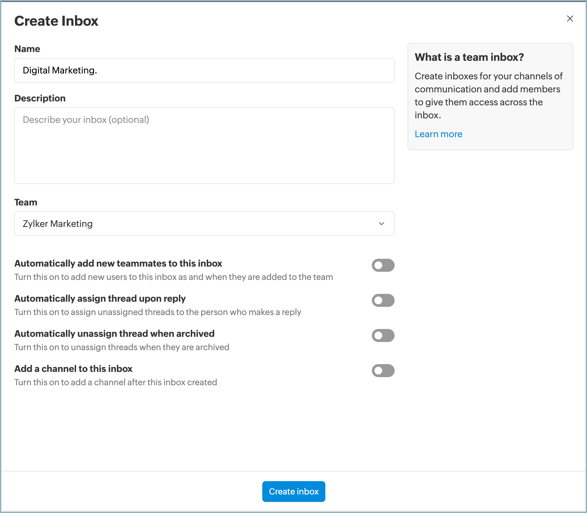
Task: Open the Learn more link
Action: (x=438, y=134)
